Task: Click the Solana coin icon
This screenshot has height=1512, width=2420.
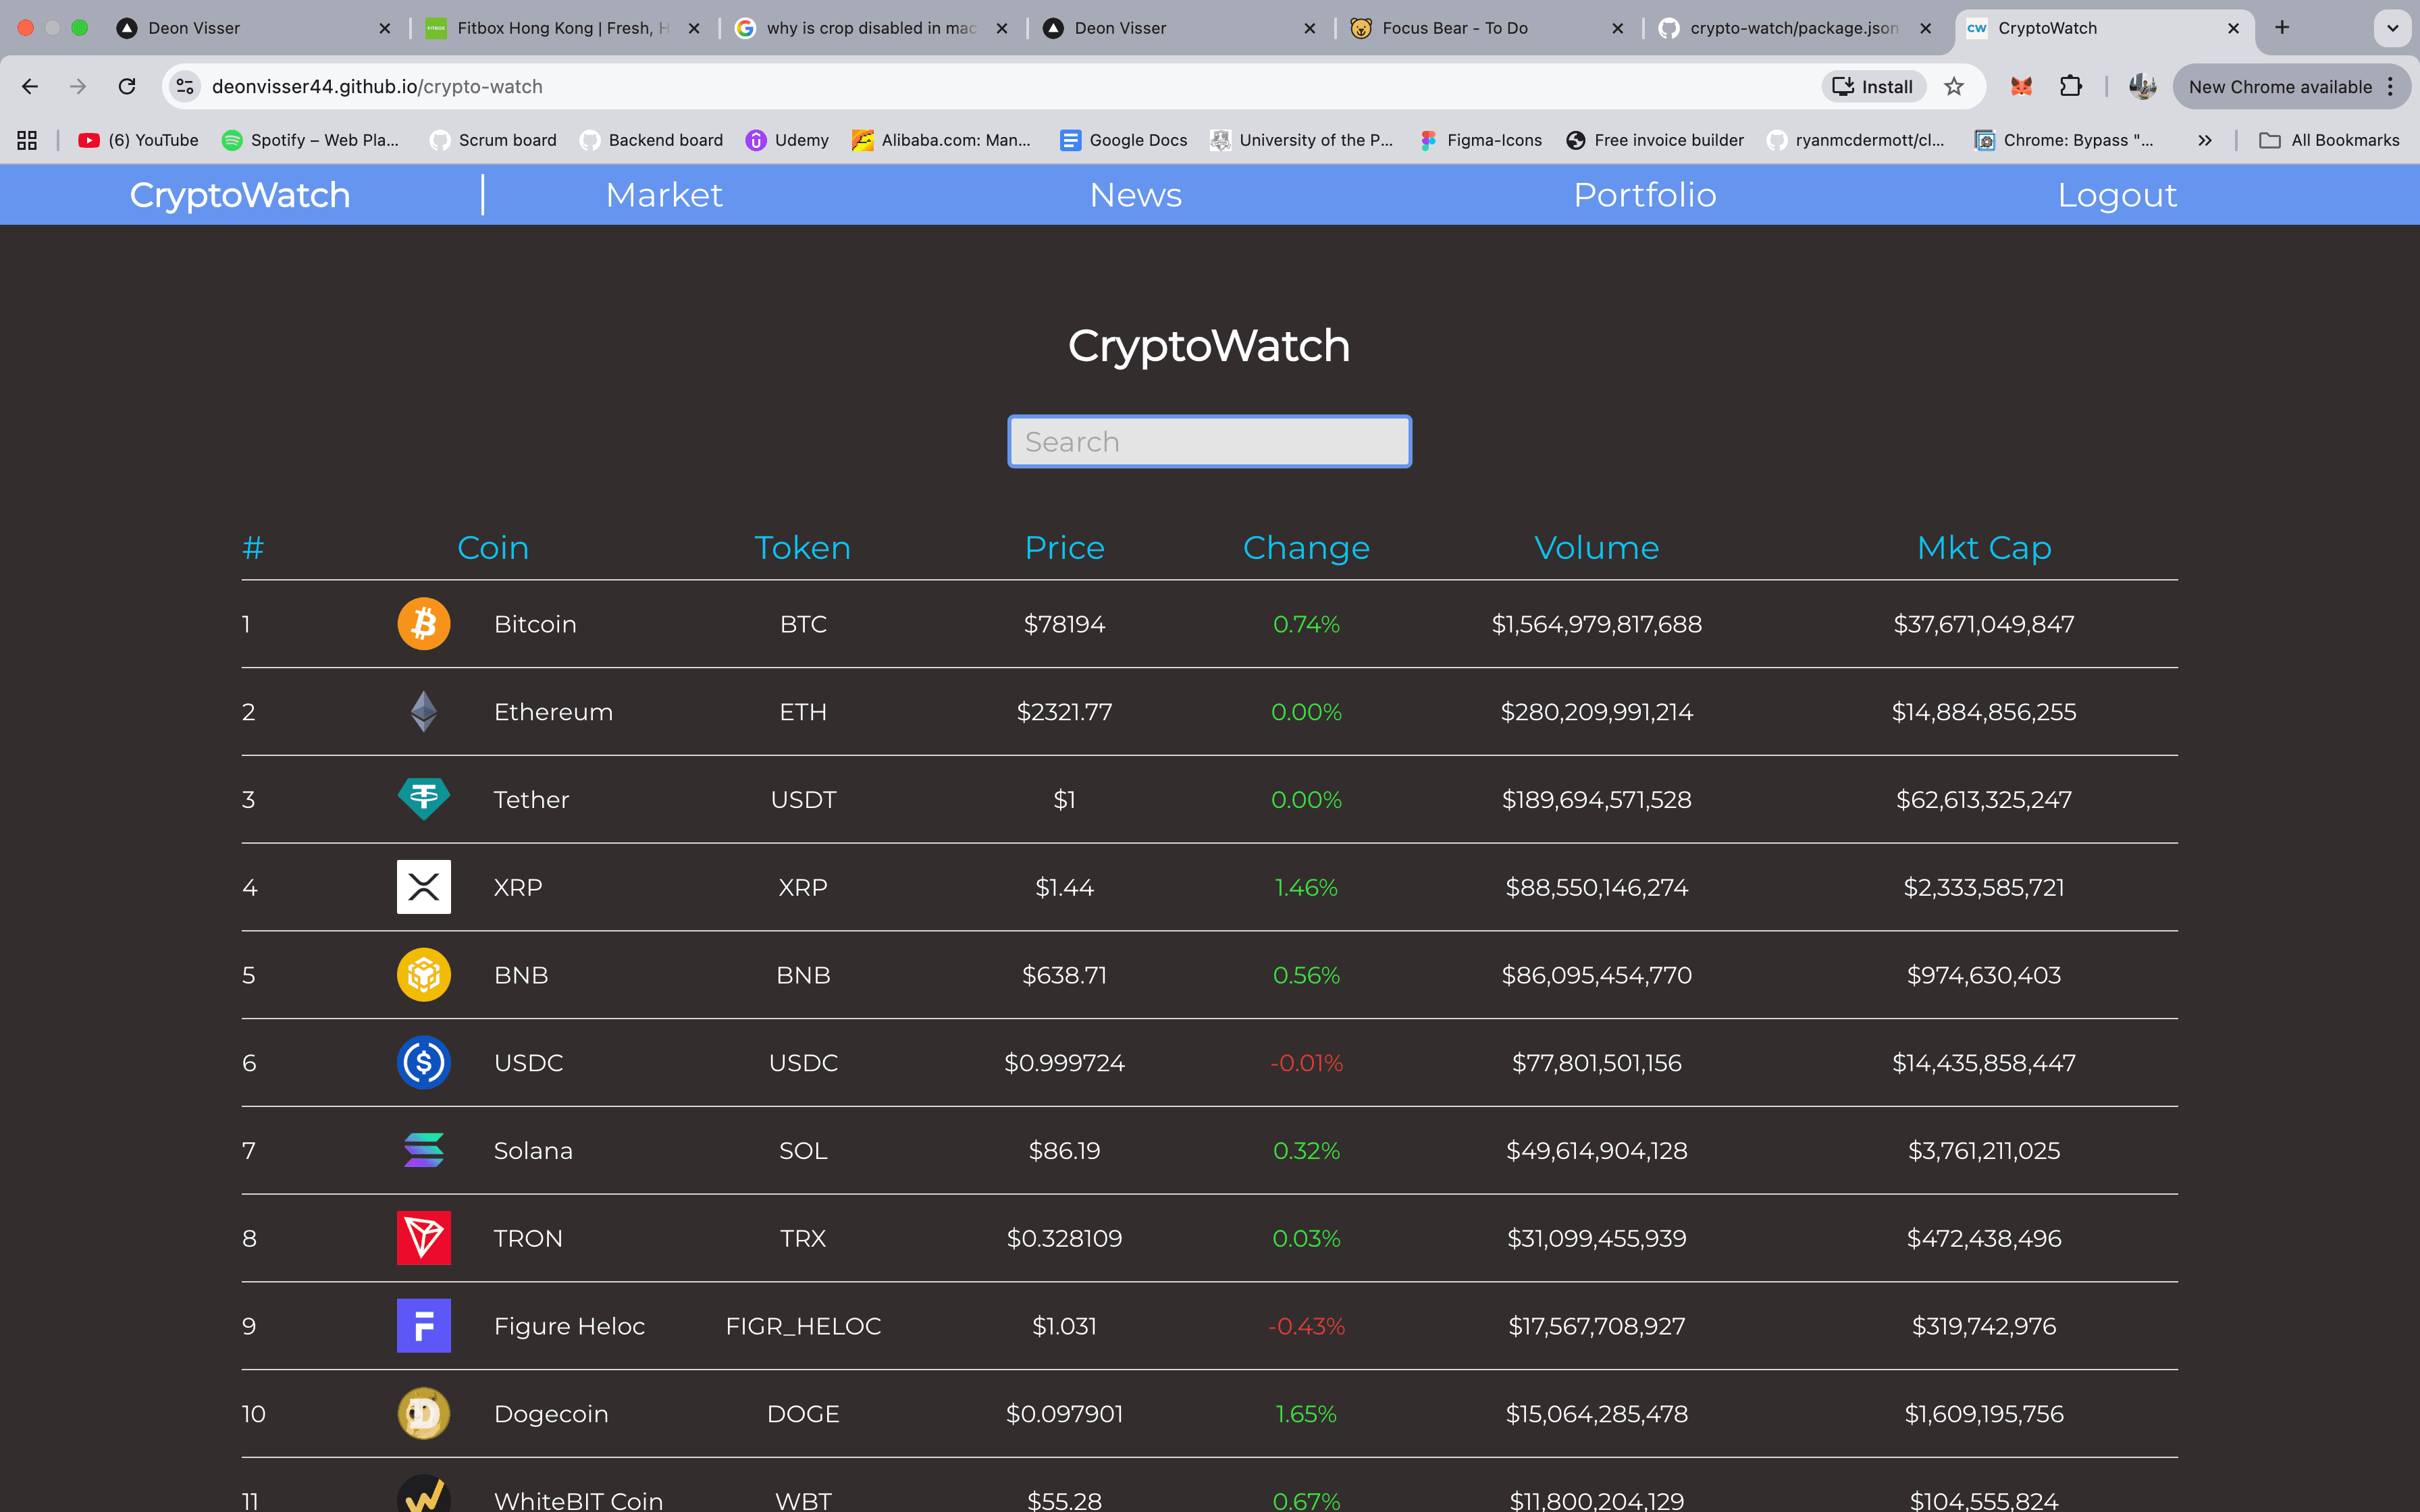Action: pyautogui.click(x=423, y=1150)
